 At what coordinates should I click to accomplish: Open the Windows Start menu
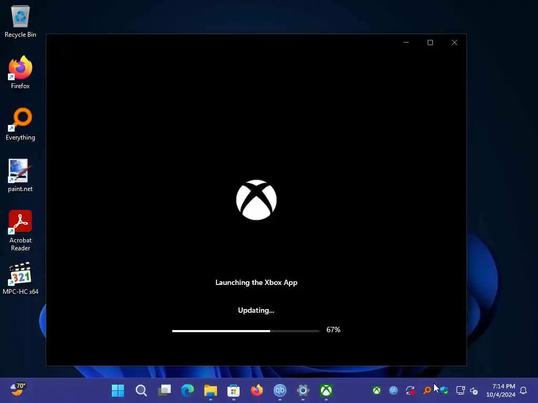(118, 390)
